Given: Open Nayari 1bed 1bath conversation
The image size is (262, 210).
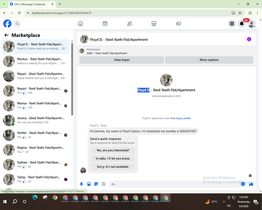Looking at the screenshot, I should click(35, 91).
